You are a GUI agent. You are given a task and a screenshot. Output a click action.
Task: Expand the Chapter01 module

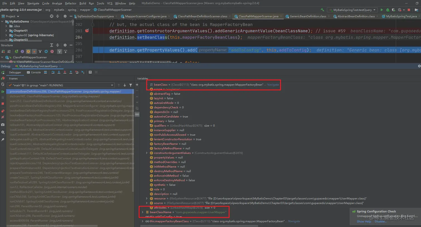6,31
